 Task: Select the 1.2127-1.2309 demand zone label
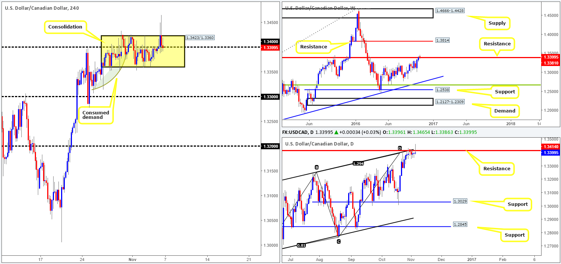[450, 101]
